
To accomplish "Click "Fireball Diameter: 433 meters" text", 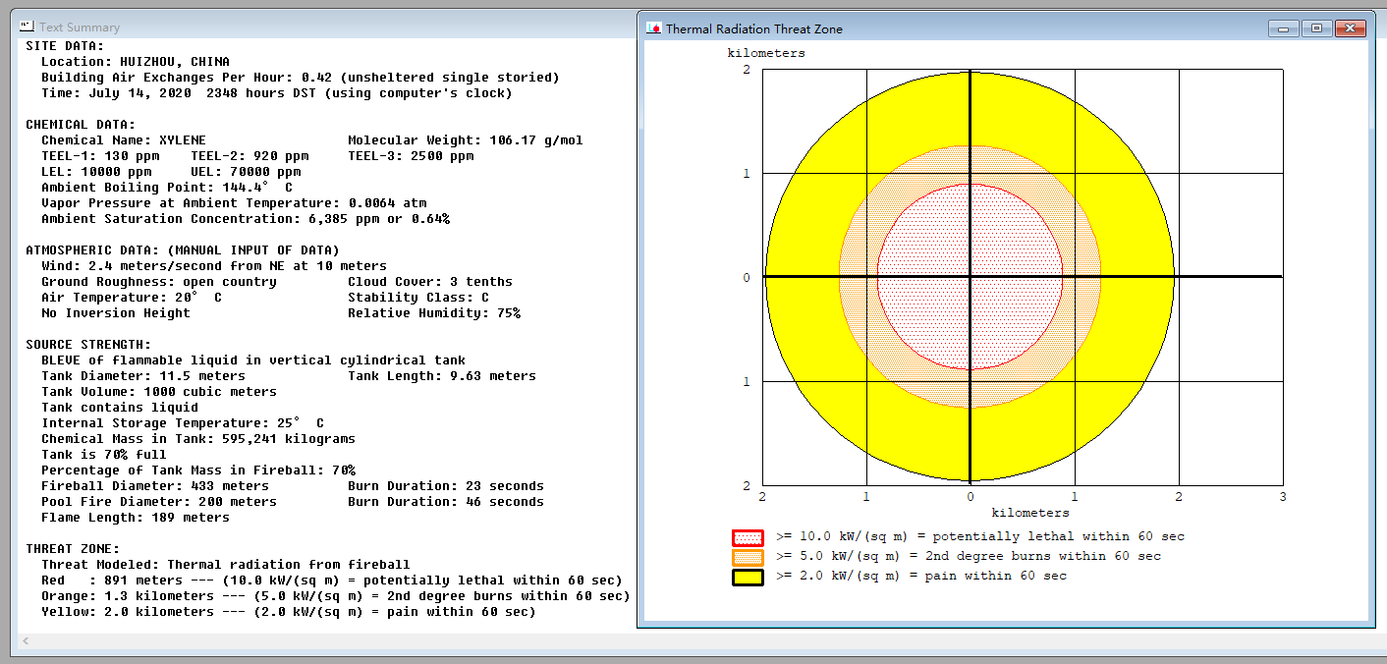I will [x=155, y=486].
